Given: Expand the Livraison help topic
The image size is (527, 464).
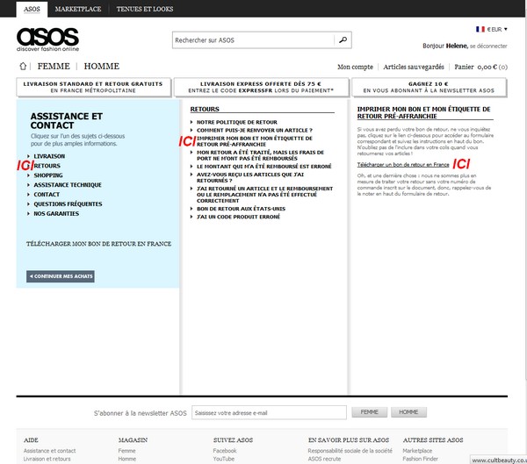Looking at the screenshot, I should click(x=48, y=155).
